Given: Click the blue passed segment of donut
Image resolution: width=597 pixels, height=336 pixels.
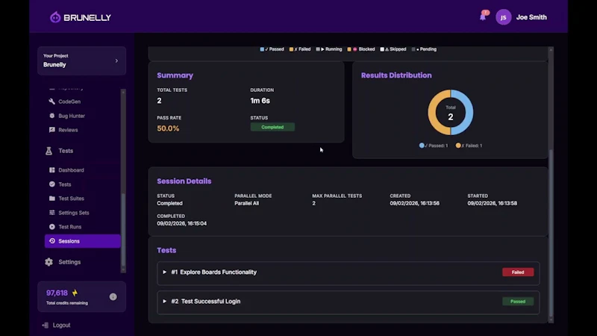Looking at the screenshot, I should click(x=469, y=113).
